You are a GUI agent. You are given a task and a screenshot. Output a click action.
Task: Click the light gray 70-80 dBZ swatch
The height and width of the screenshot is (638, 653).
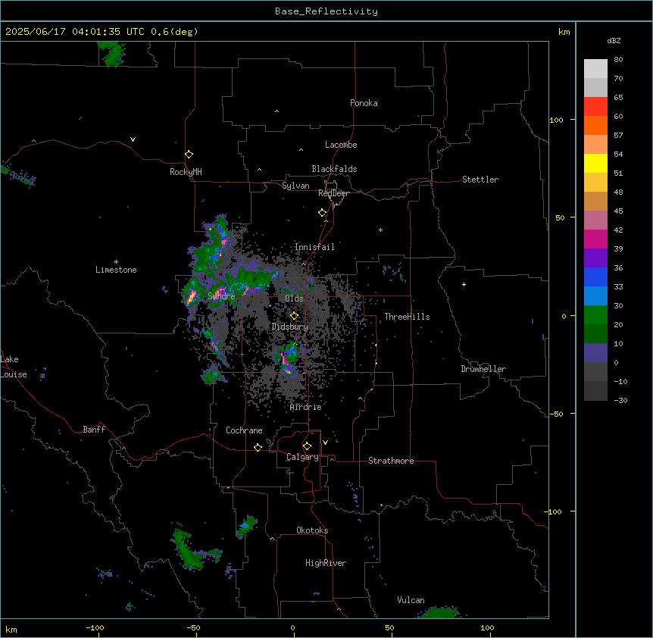point(595,69)
